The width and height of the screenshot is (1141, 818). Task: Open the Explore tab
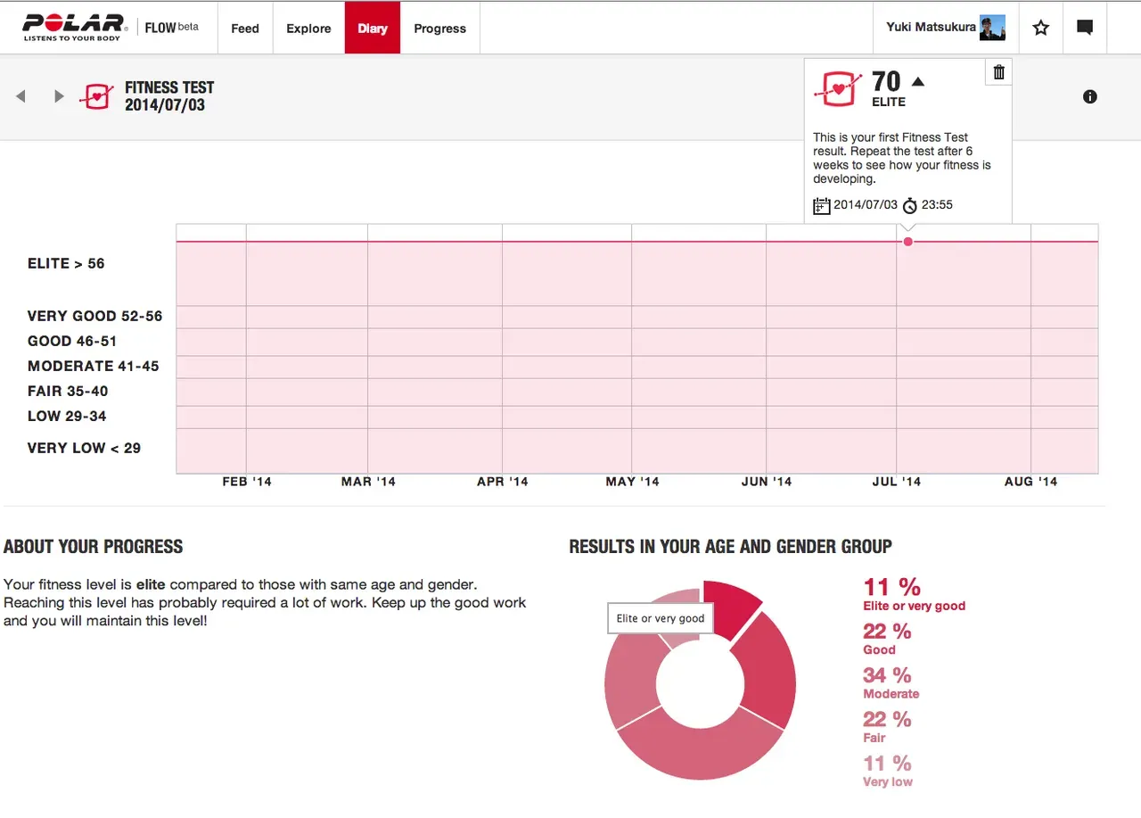308,28
